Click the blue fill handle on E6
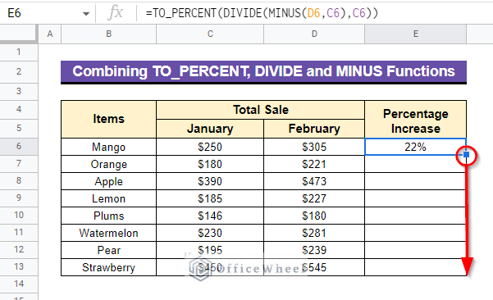Screen dimensions: 493x300 click(466, 155)
